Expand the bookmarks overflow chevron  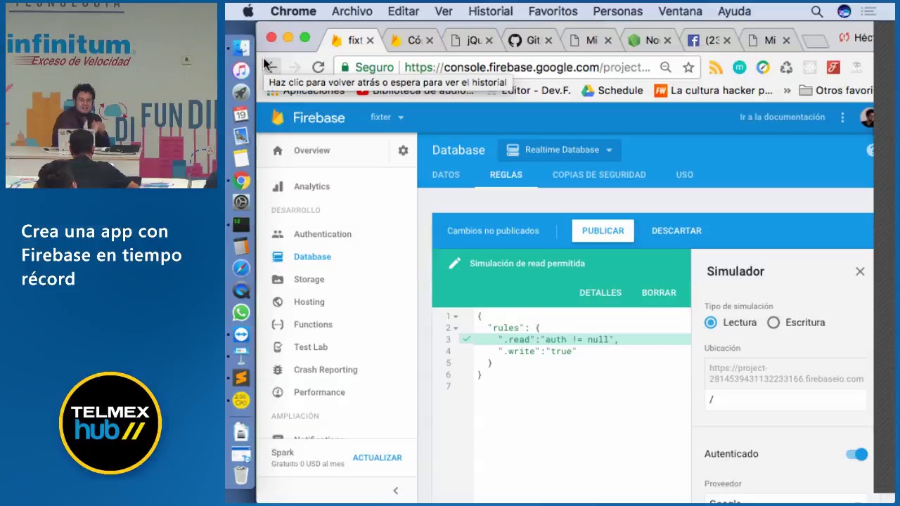coord(787,91)
